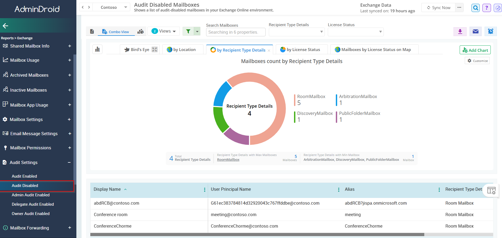Click the green filter funnel icon
502x238 pixels.
[x=188, y=31]
